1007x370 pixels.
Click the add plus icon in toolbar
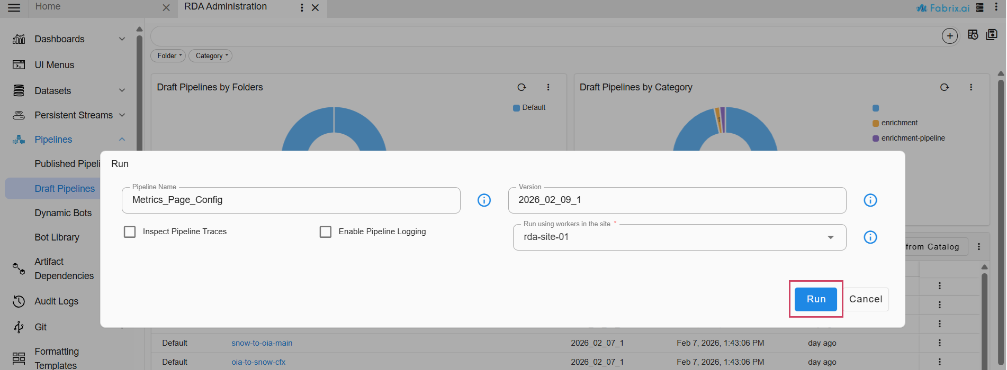[x=949, y=36]
